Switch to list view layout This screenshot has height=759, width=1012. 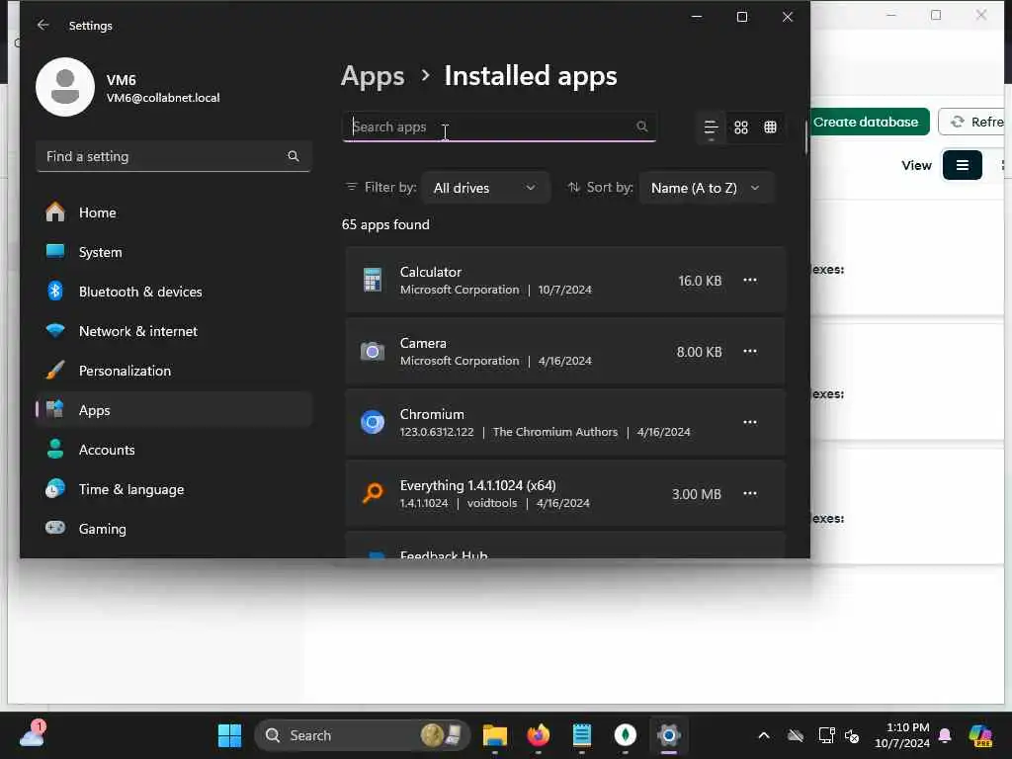[711, 127]
